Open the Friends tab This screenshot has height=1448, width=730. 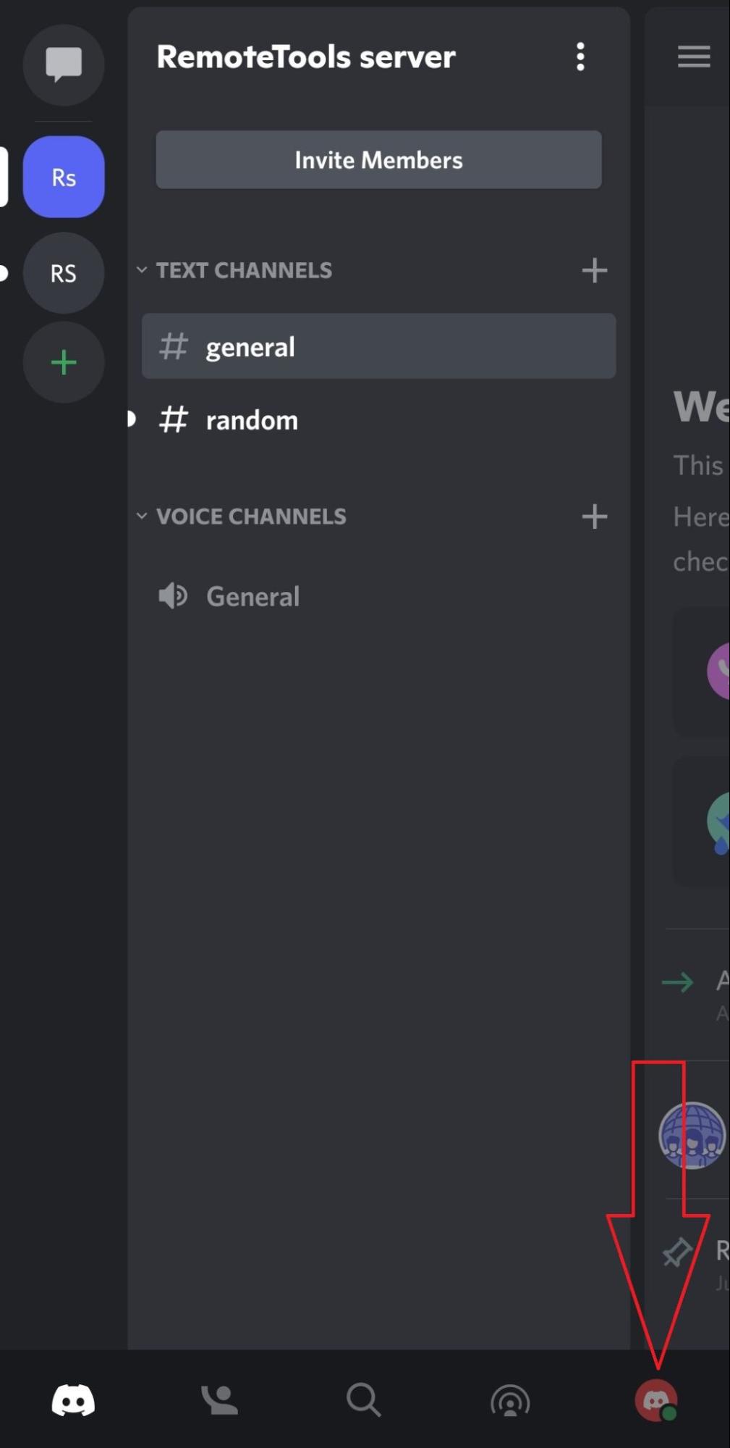[219, 1400]
